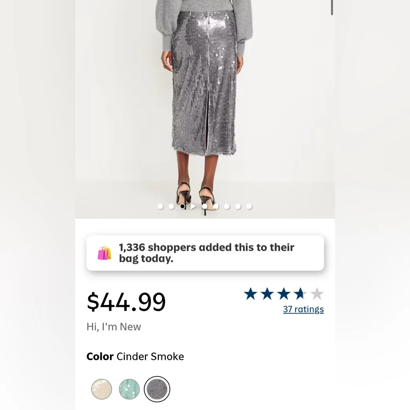Click the active black carousel dot

pos(183,207)
